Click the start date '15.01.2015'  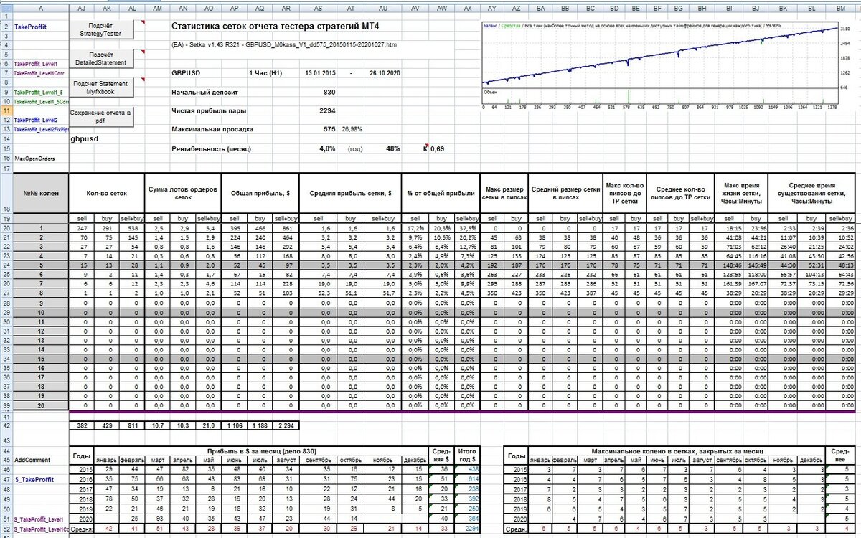[319, 73]
